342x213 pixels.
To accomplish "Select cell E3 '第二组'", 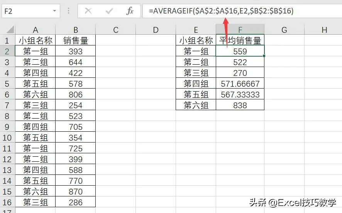I will [x=196, y=62].
